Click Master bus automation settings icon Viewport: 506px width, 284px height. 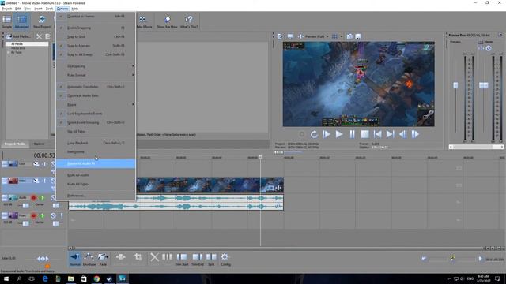(489, 48)
